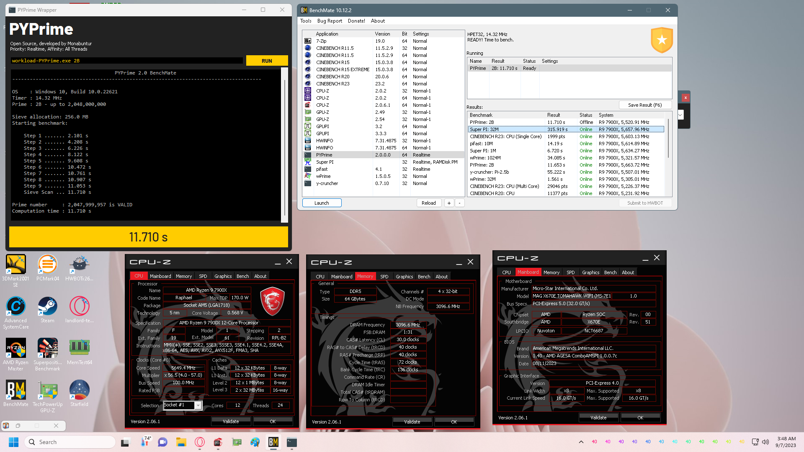
Task: Switch to BenchMate taskbar icon
Action: (x=273, y=442)
